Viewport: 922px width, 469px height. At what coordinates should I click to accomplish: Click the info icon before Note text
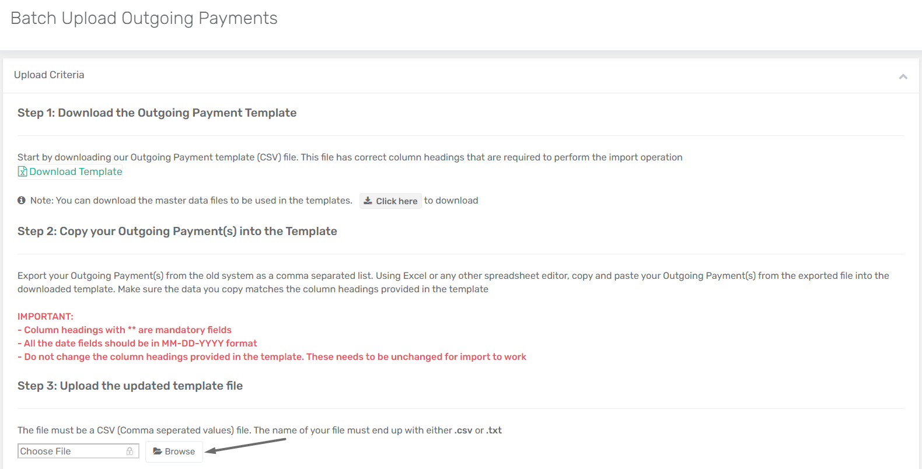22,200
